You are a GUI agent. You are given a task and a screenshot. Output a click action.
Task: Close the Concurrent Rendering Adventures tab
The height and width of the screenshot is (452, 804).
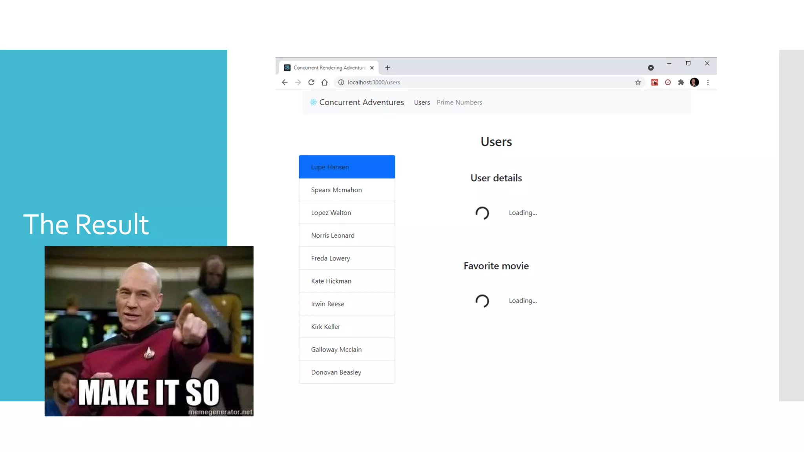coord(372,68)
